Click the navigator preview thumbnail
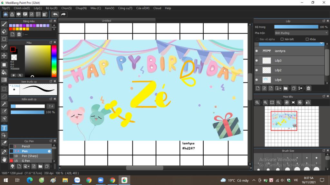The image size is (330, 185). (x=291, y=127)
